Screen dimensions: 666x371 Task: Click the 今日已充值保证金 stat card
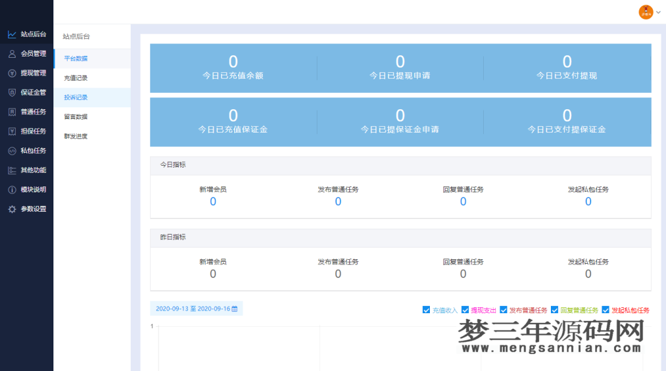(x=233, y=122)
